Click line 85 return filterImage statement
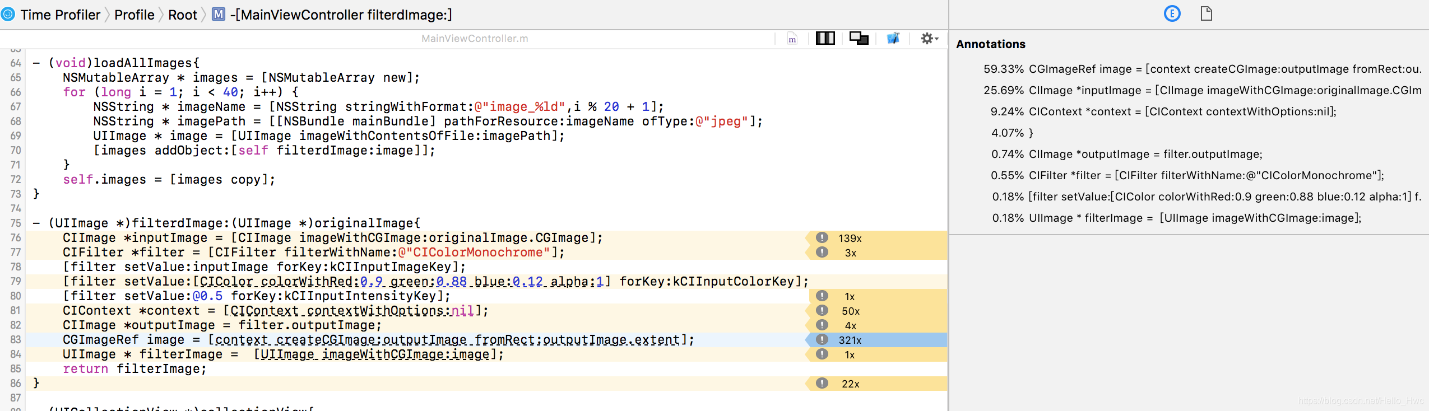This screenshot has height=411, width=1429. [x=134, y=369]
